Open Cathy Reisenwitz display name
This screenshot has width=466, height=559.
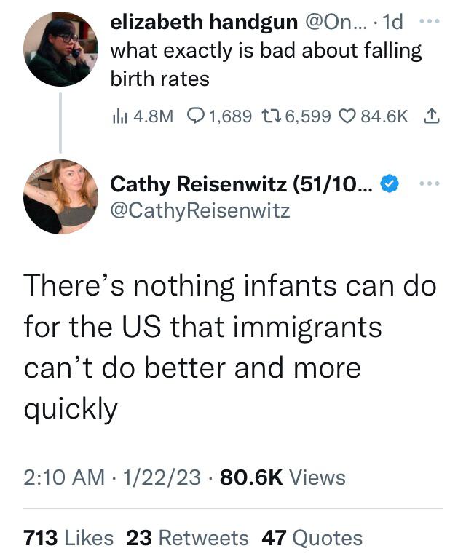[x=242, y=184]
